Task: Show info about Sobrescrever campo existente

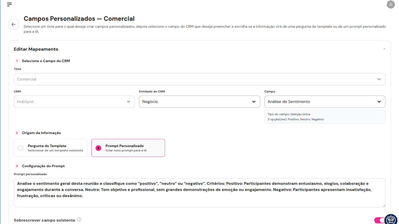Action: 79,220
